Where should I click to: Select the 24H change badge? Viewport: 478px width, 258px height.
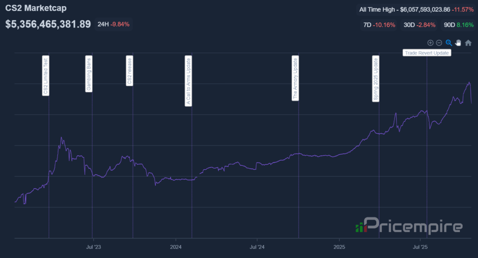point(113,24)
